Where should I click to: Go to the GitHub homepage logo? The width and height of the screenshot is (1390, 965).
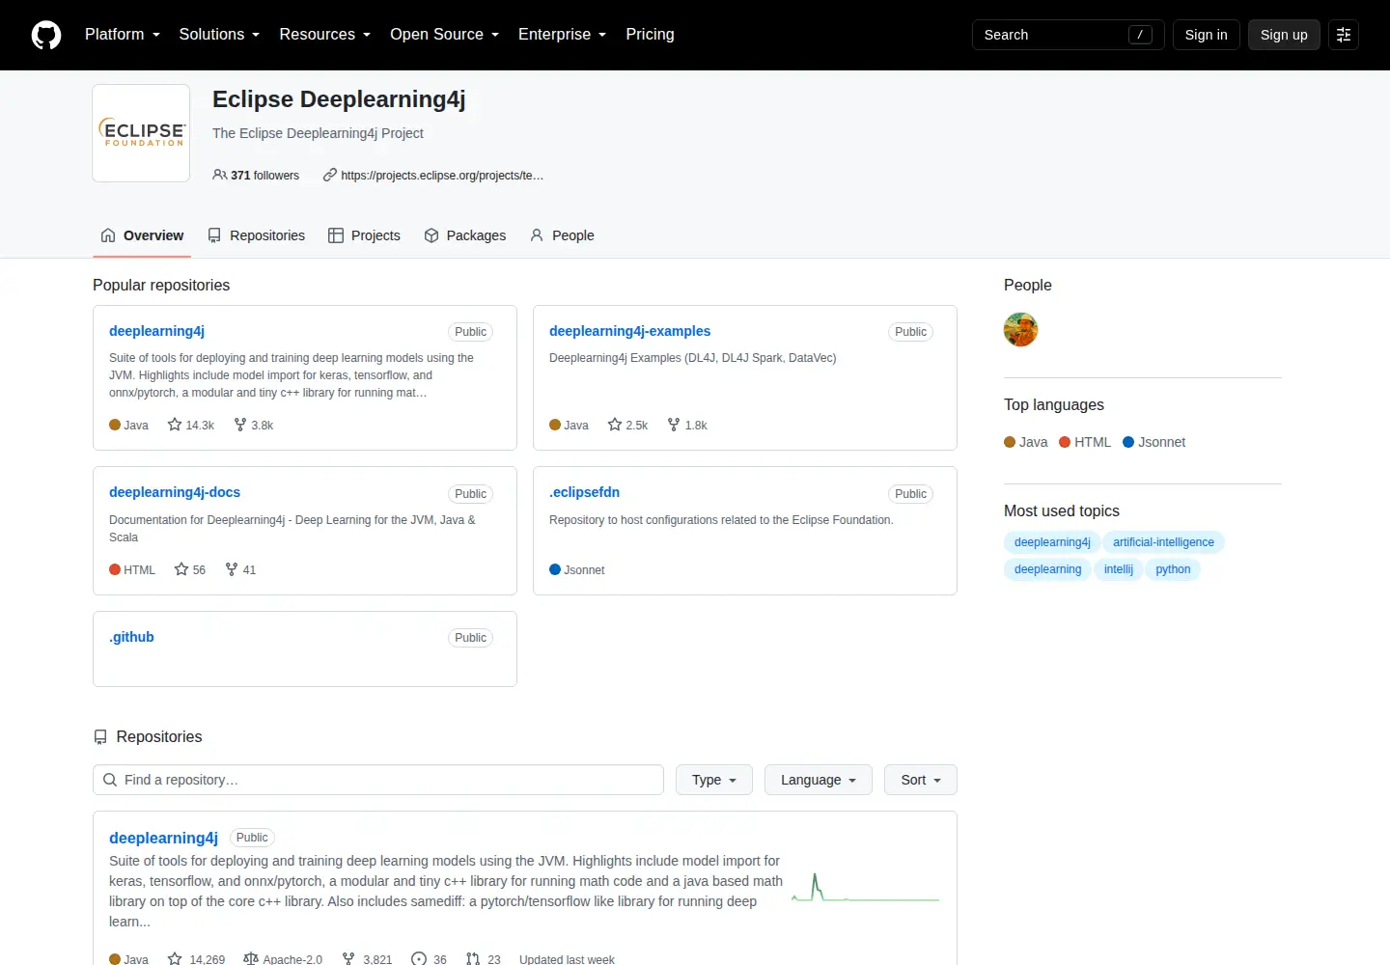click(x=46, y=35)
